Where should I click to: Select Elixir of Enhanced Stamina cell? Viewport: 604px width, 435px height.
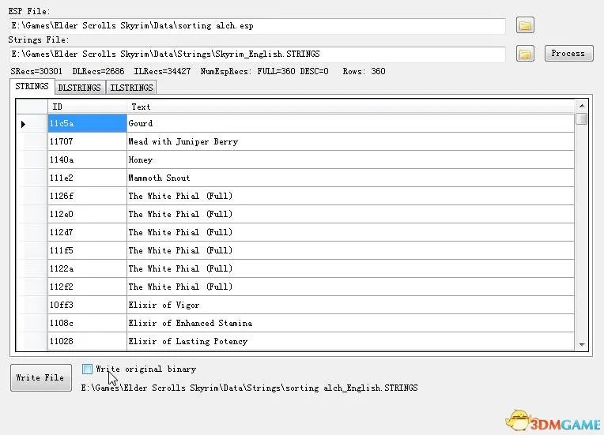pos(350,323)
